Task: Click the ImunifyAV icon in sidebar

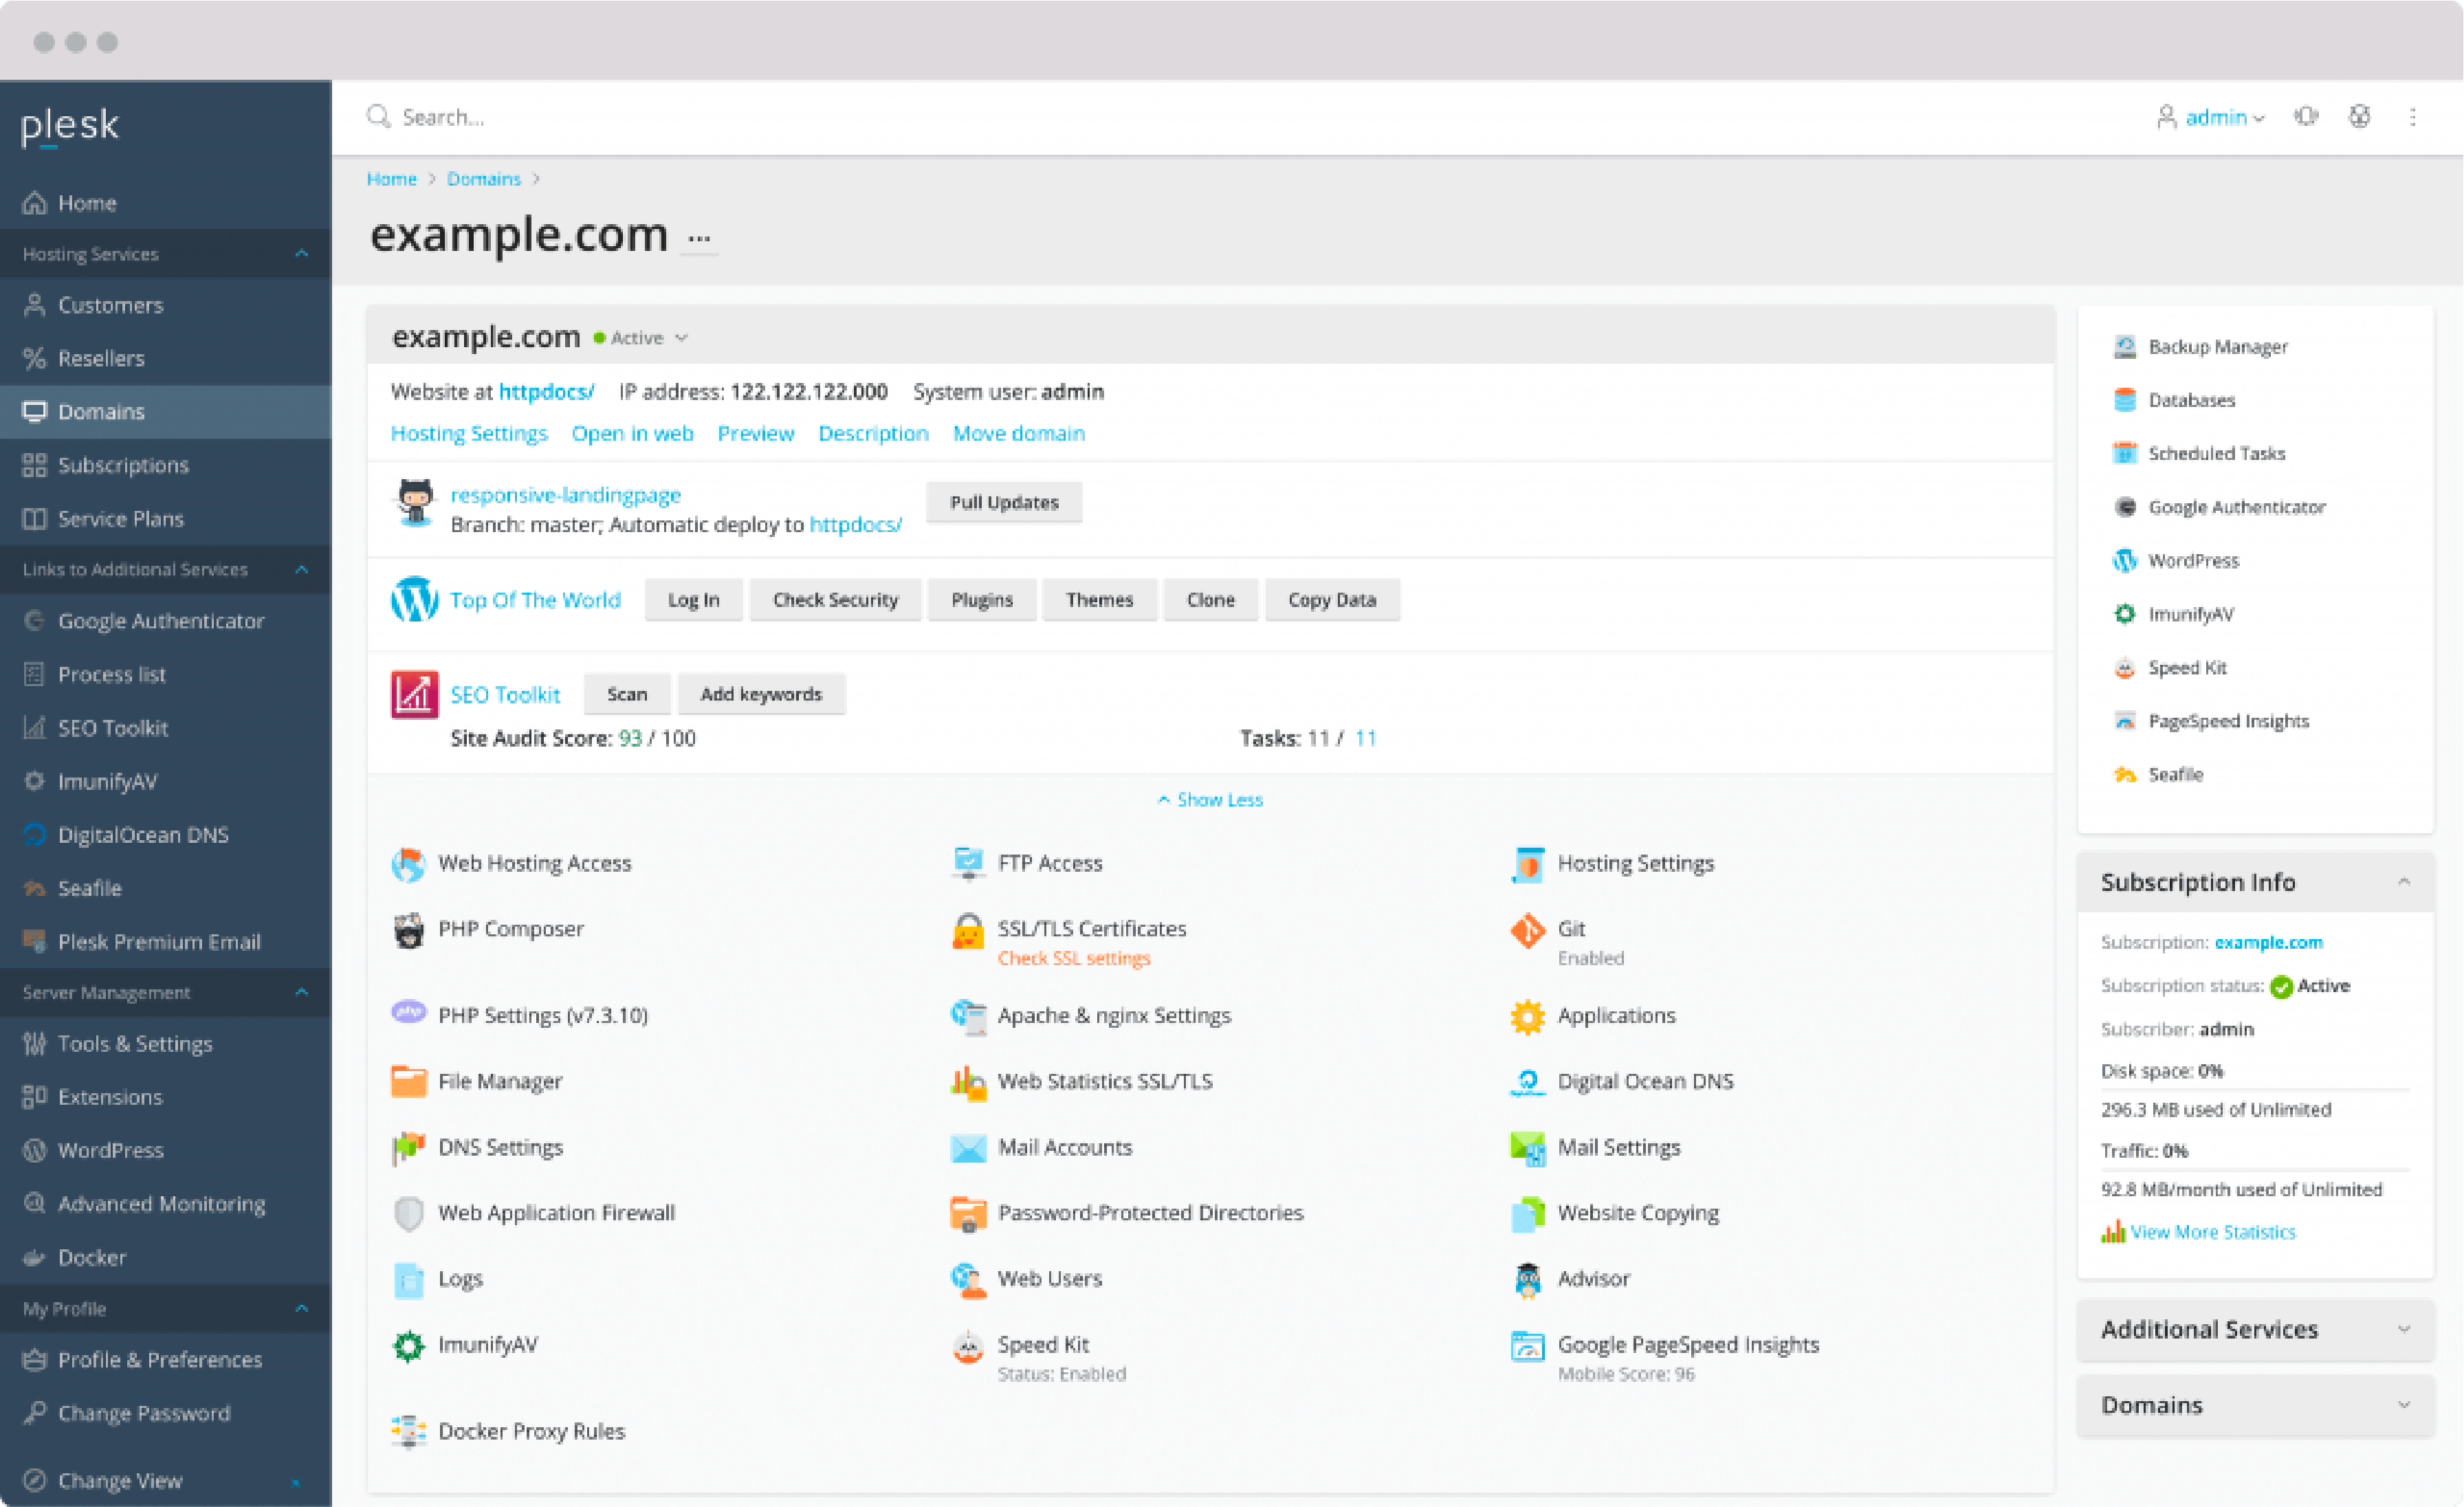Action: coord(34,780)
